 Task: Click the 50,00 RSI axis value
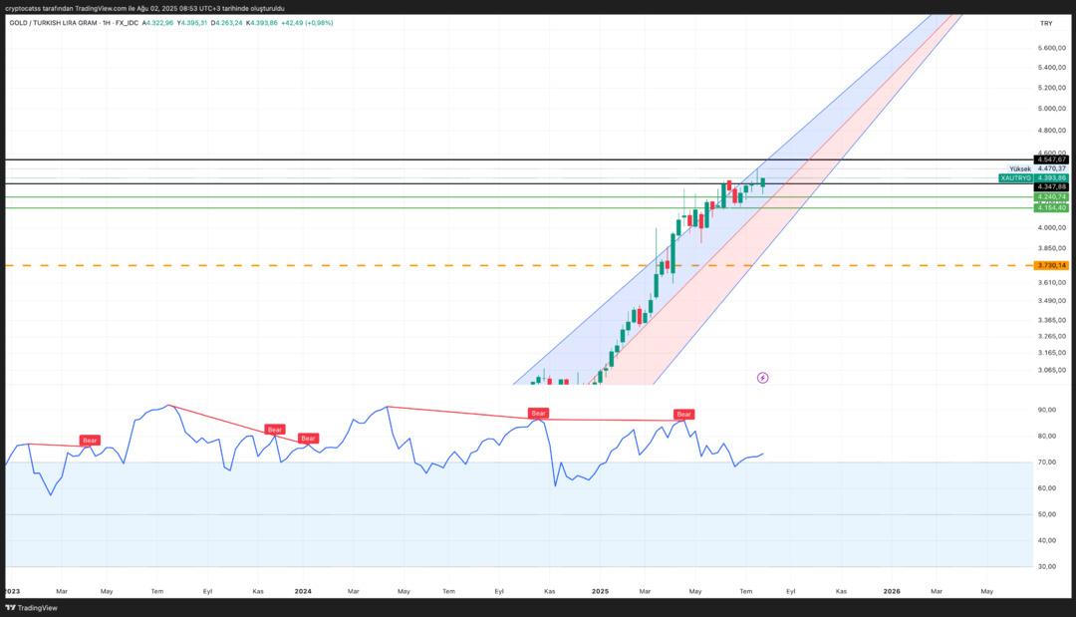pyautogui.click(x=1046, y=514)
